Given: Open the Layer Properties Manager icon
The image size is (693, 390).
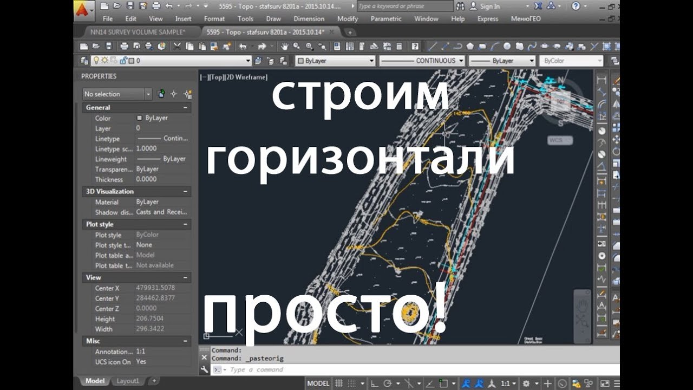Looking at the screenshot, I should point(84,61).
